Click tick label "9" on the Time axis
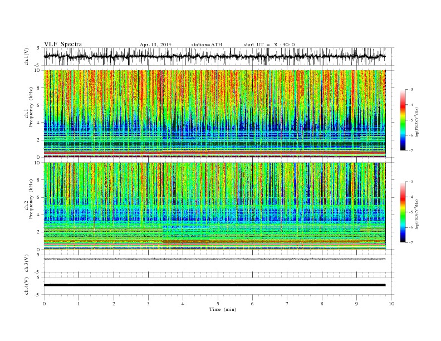This screenshot has height=341, width=441. click(x=356, y=304)
